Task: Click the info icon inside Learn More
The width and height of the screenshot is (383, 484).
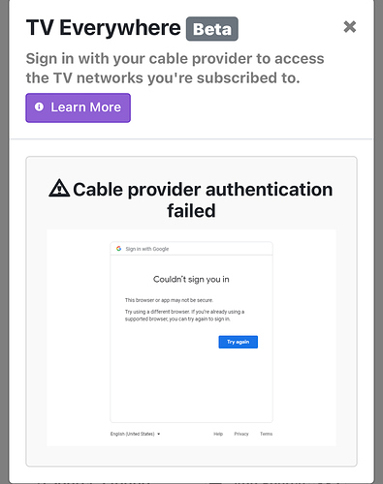Action: tap(39, 106)
